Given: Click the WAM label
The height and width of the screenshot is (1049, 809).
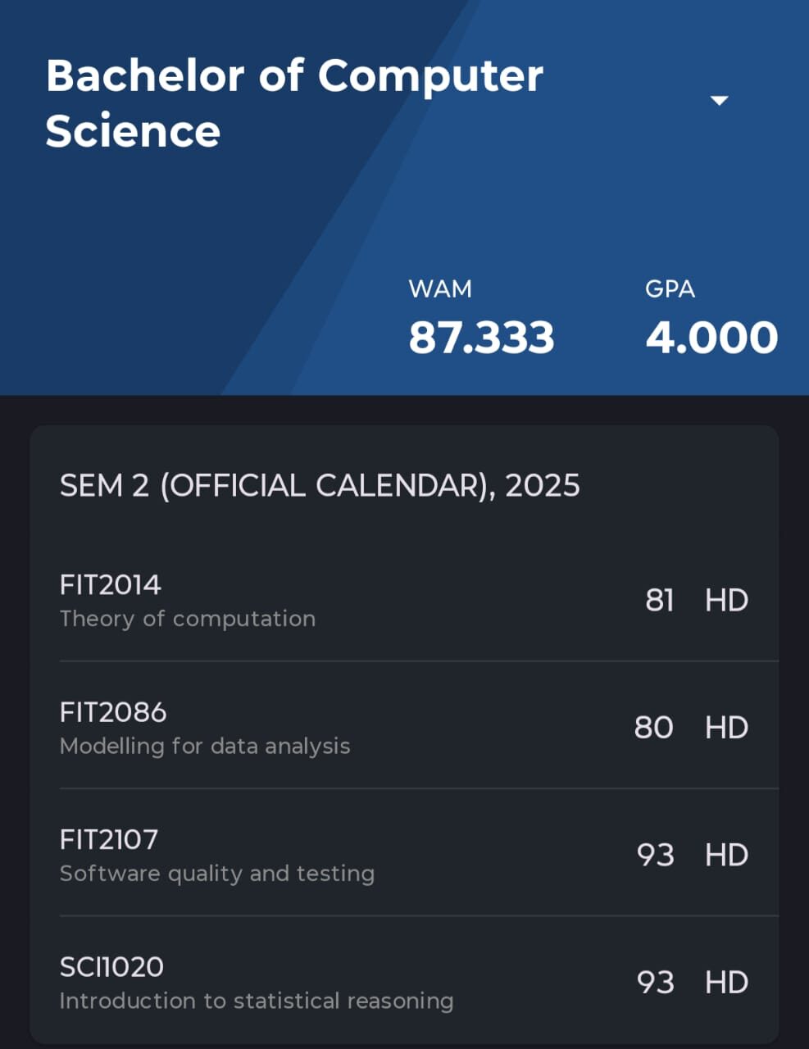Looking at the screenshot, I should pos(440,289).
